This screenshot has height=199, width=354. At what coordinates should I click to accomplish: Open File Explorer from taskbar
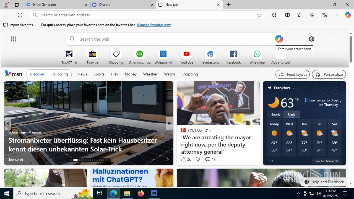coord(127,193)
